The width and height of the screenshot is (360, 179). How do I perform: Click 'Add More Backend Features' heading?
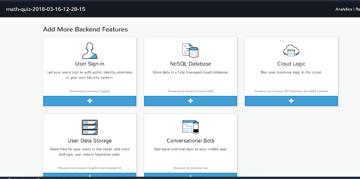[x=85, y=29]
